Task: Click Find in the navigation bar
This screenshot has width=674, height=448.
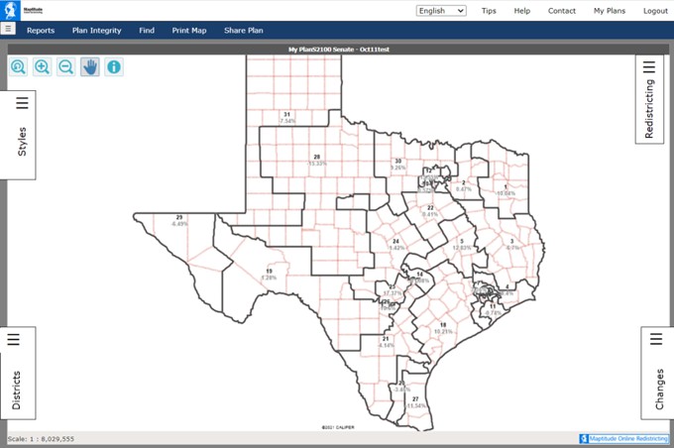Action: (x=147, y=31)
